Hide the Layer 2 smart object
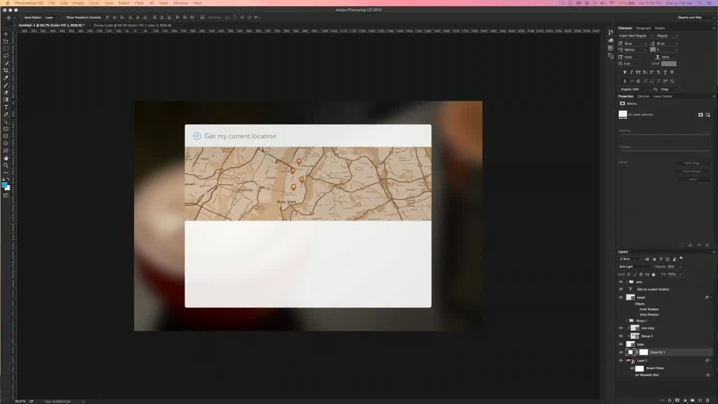 [621, 361]
